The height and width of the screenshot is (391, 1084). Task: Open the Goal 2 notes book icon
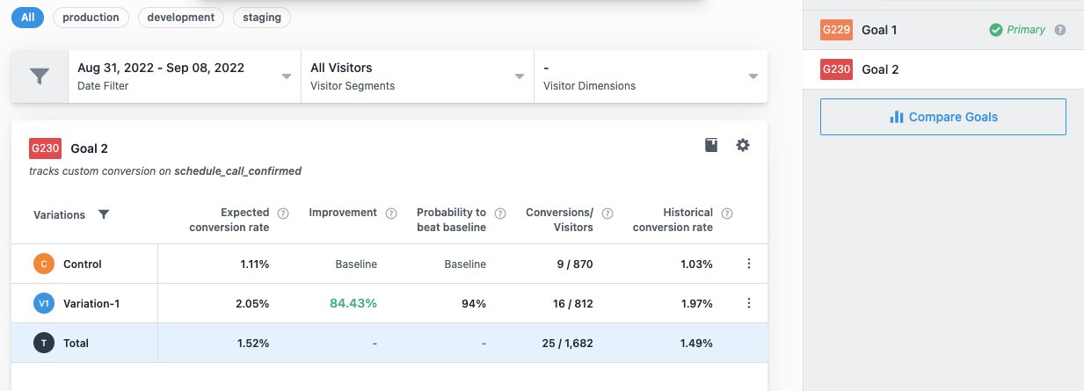click(x=711, y=145)
